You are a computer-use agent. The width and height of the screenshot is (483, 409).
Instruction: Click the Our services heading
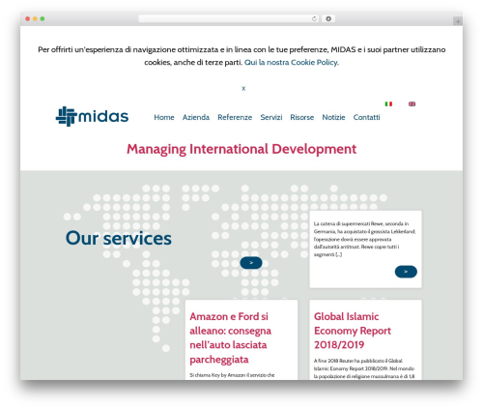119,238
